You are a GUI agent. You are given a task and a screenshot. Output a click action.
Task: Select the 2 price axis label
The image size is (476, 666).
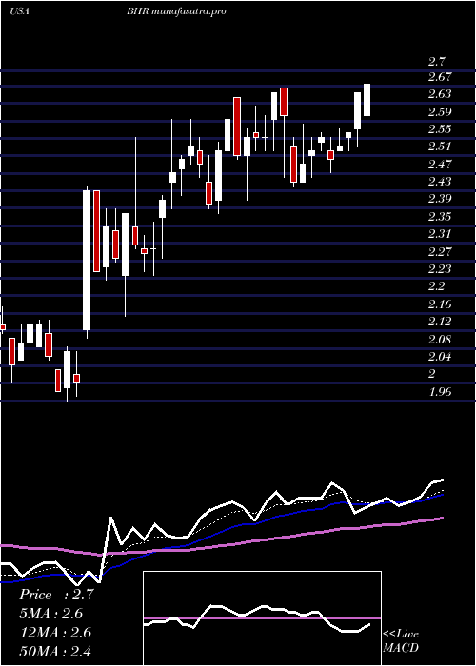coord(432,374)
